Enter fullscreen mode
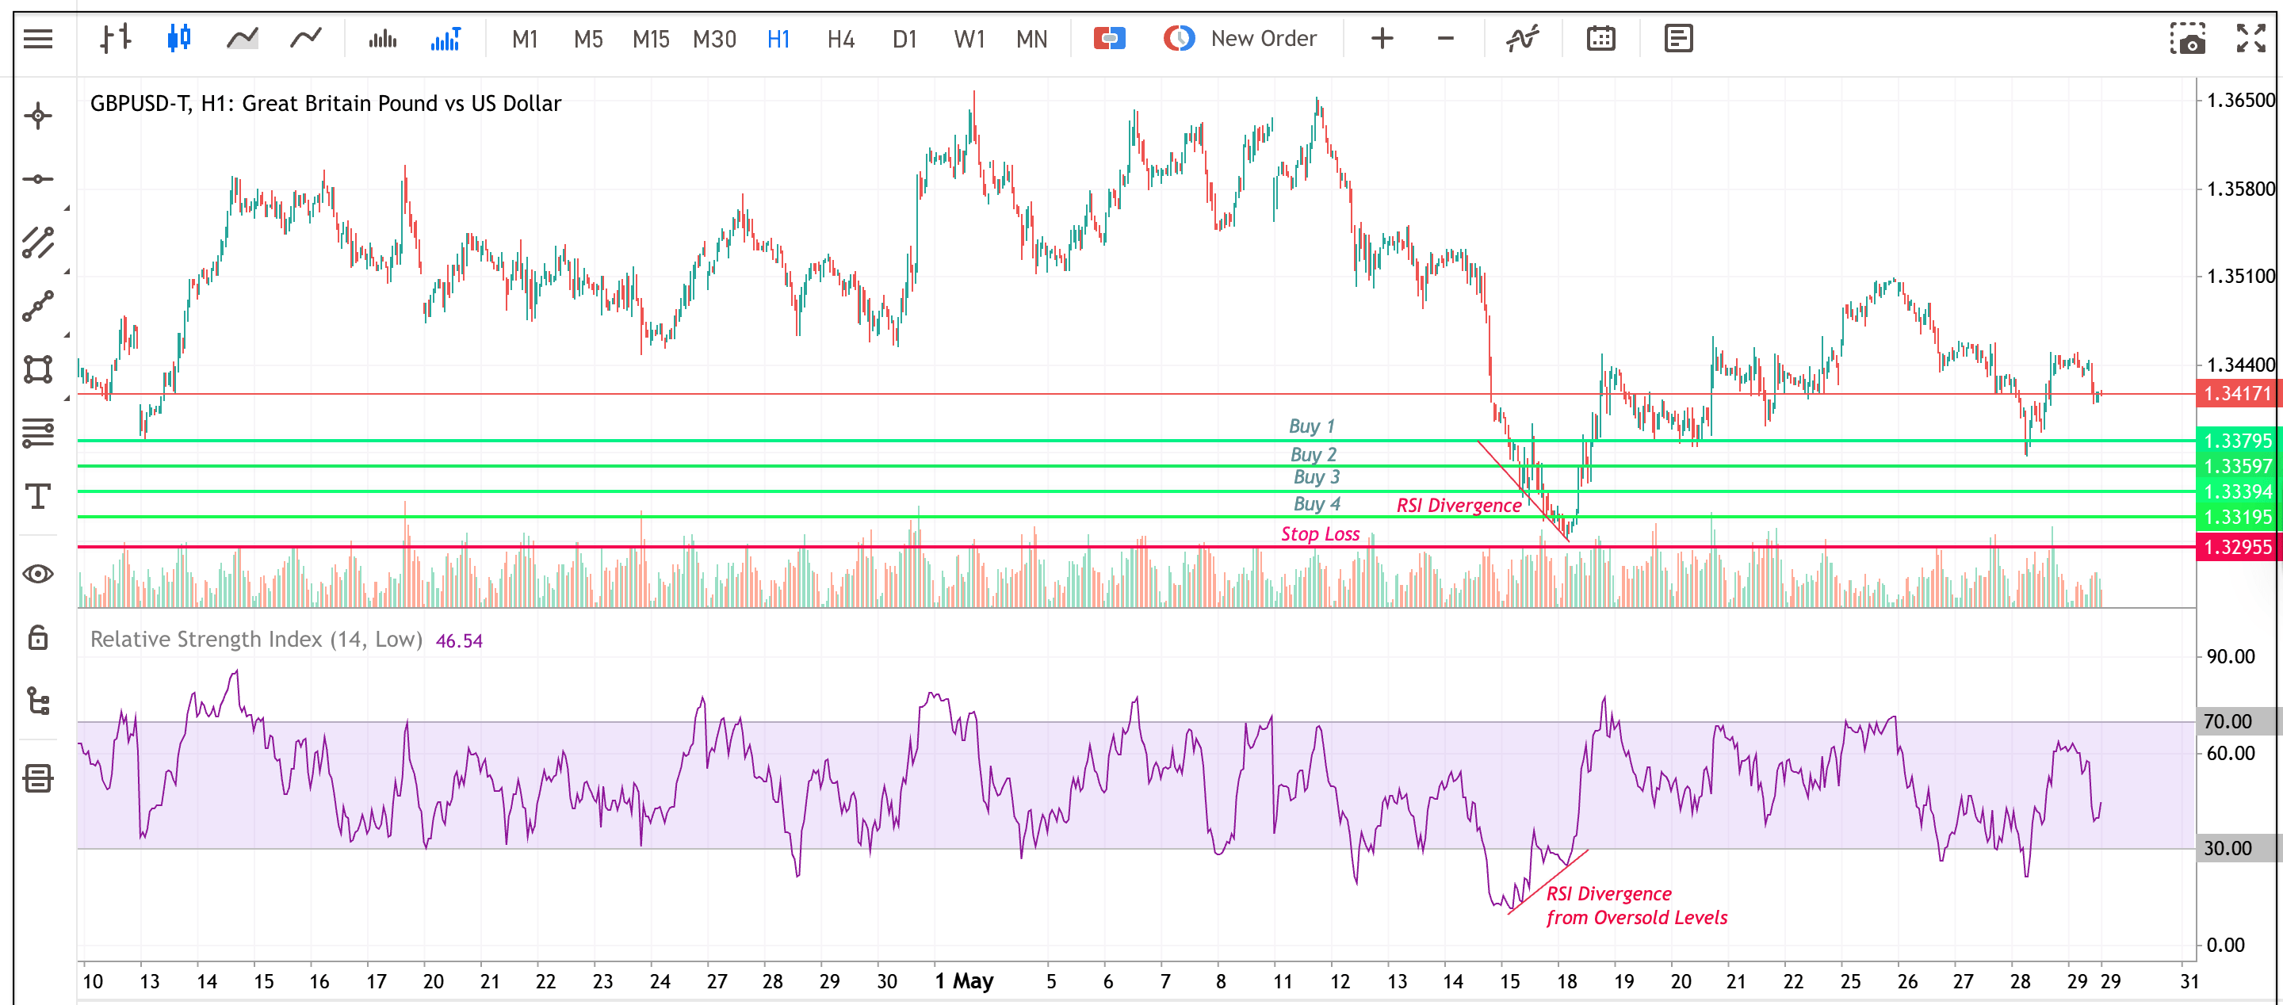The image size is (2283, 1005). [x=2250, y=39]
